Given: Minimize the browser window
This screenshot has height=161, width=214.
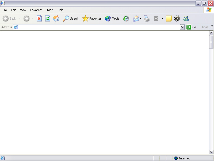Looking at the screenshot, I should [x=198, y=3].
